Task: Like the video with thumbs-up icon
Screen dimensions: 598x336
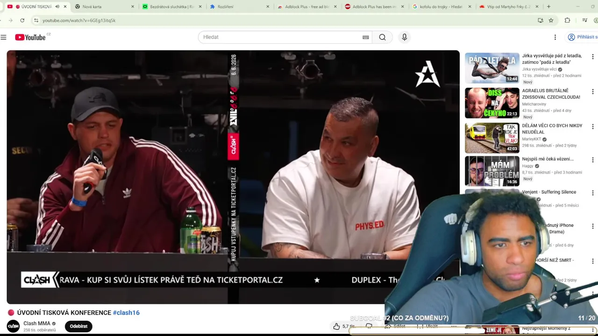Action: [x=336, y=326]
